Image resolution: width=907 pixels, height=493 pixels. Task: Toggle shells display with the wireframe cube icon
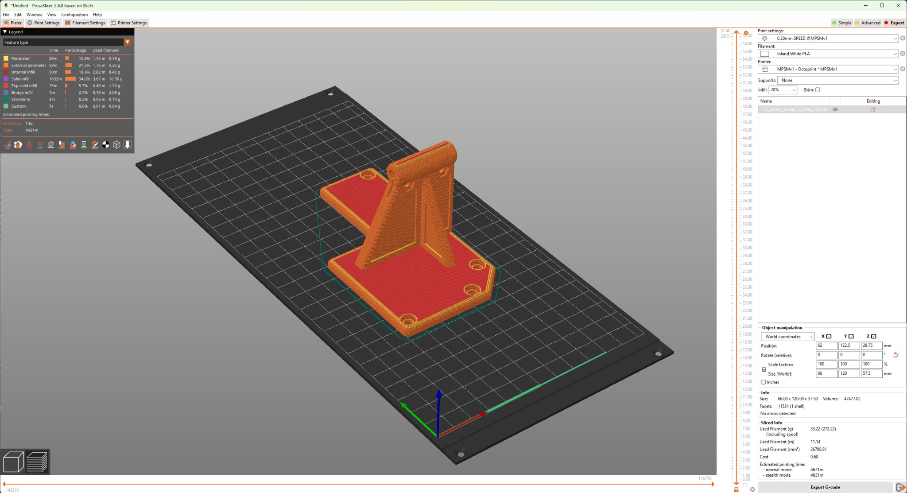[116, 144]
